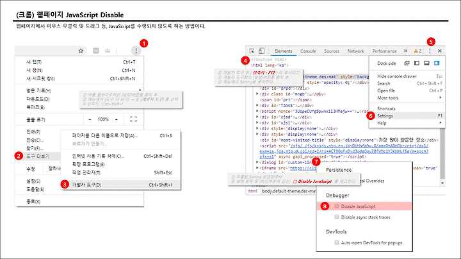461x259 pixels.
Task: Check Disable async stack traces checkbox
Action: tap(337, 217)
